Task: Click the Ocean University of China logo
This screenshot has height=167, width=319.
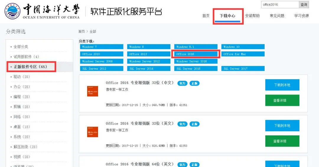Action: (x=42, y=11)
